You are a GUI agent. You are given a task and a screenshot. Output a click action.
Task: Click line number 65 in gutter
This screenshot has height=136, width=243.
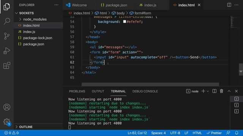coord(72,77)
